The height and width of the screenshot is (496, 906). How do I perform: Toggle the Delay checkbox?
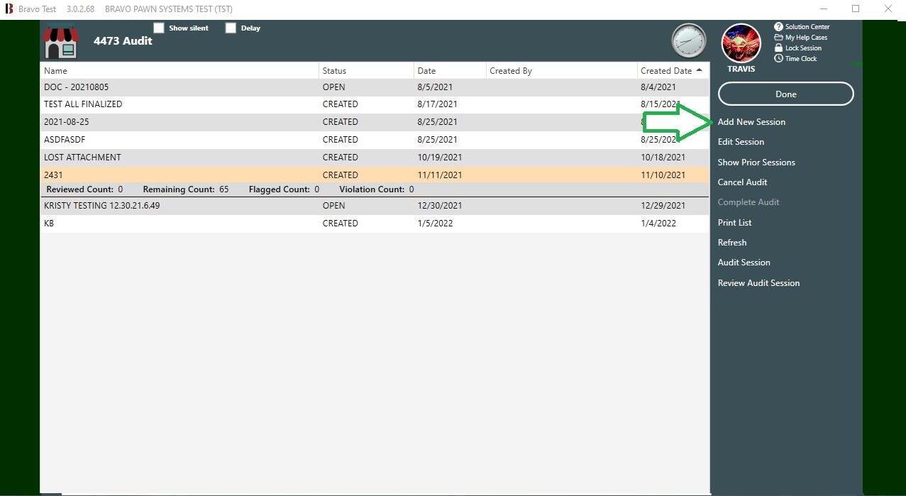231,28
